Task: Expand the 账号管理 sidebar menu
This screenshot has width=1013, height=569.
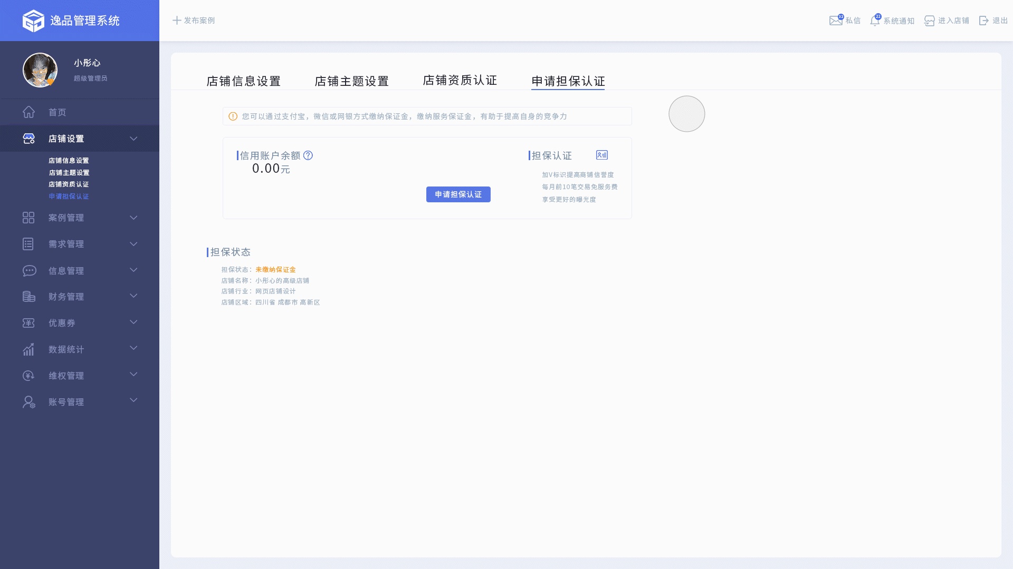Action: [66, 402]
